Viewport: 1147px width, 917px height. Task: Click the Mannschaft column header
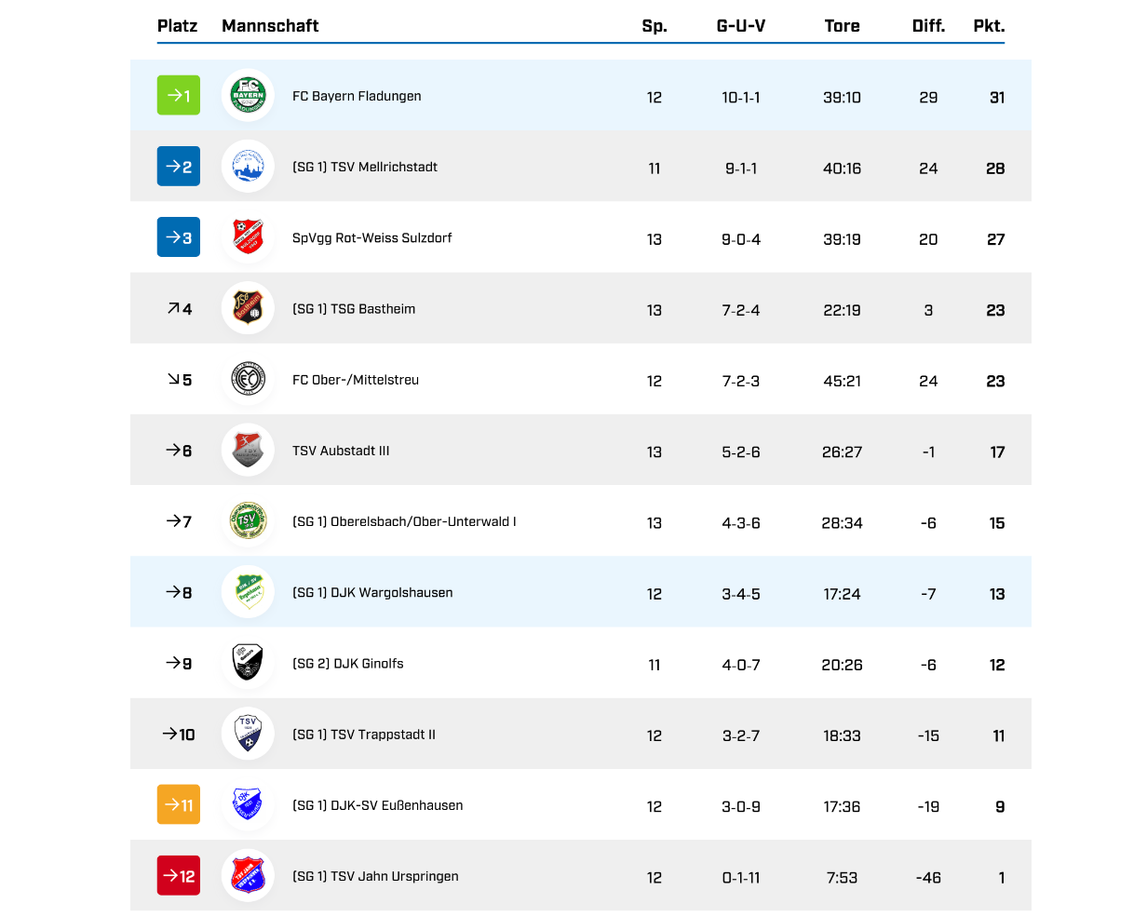(x=270, y=26)
